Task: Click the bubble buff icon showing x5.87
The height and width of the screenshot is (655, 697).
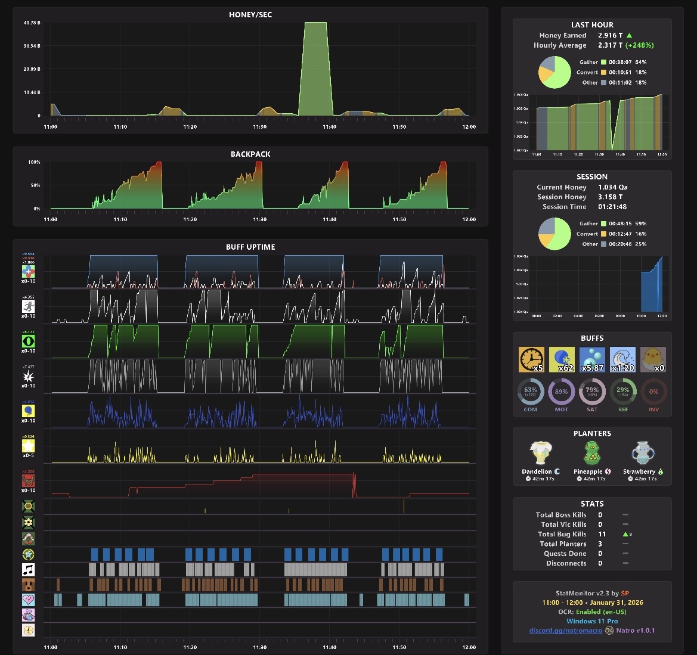Action: [x=592, y=359]
